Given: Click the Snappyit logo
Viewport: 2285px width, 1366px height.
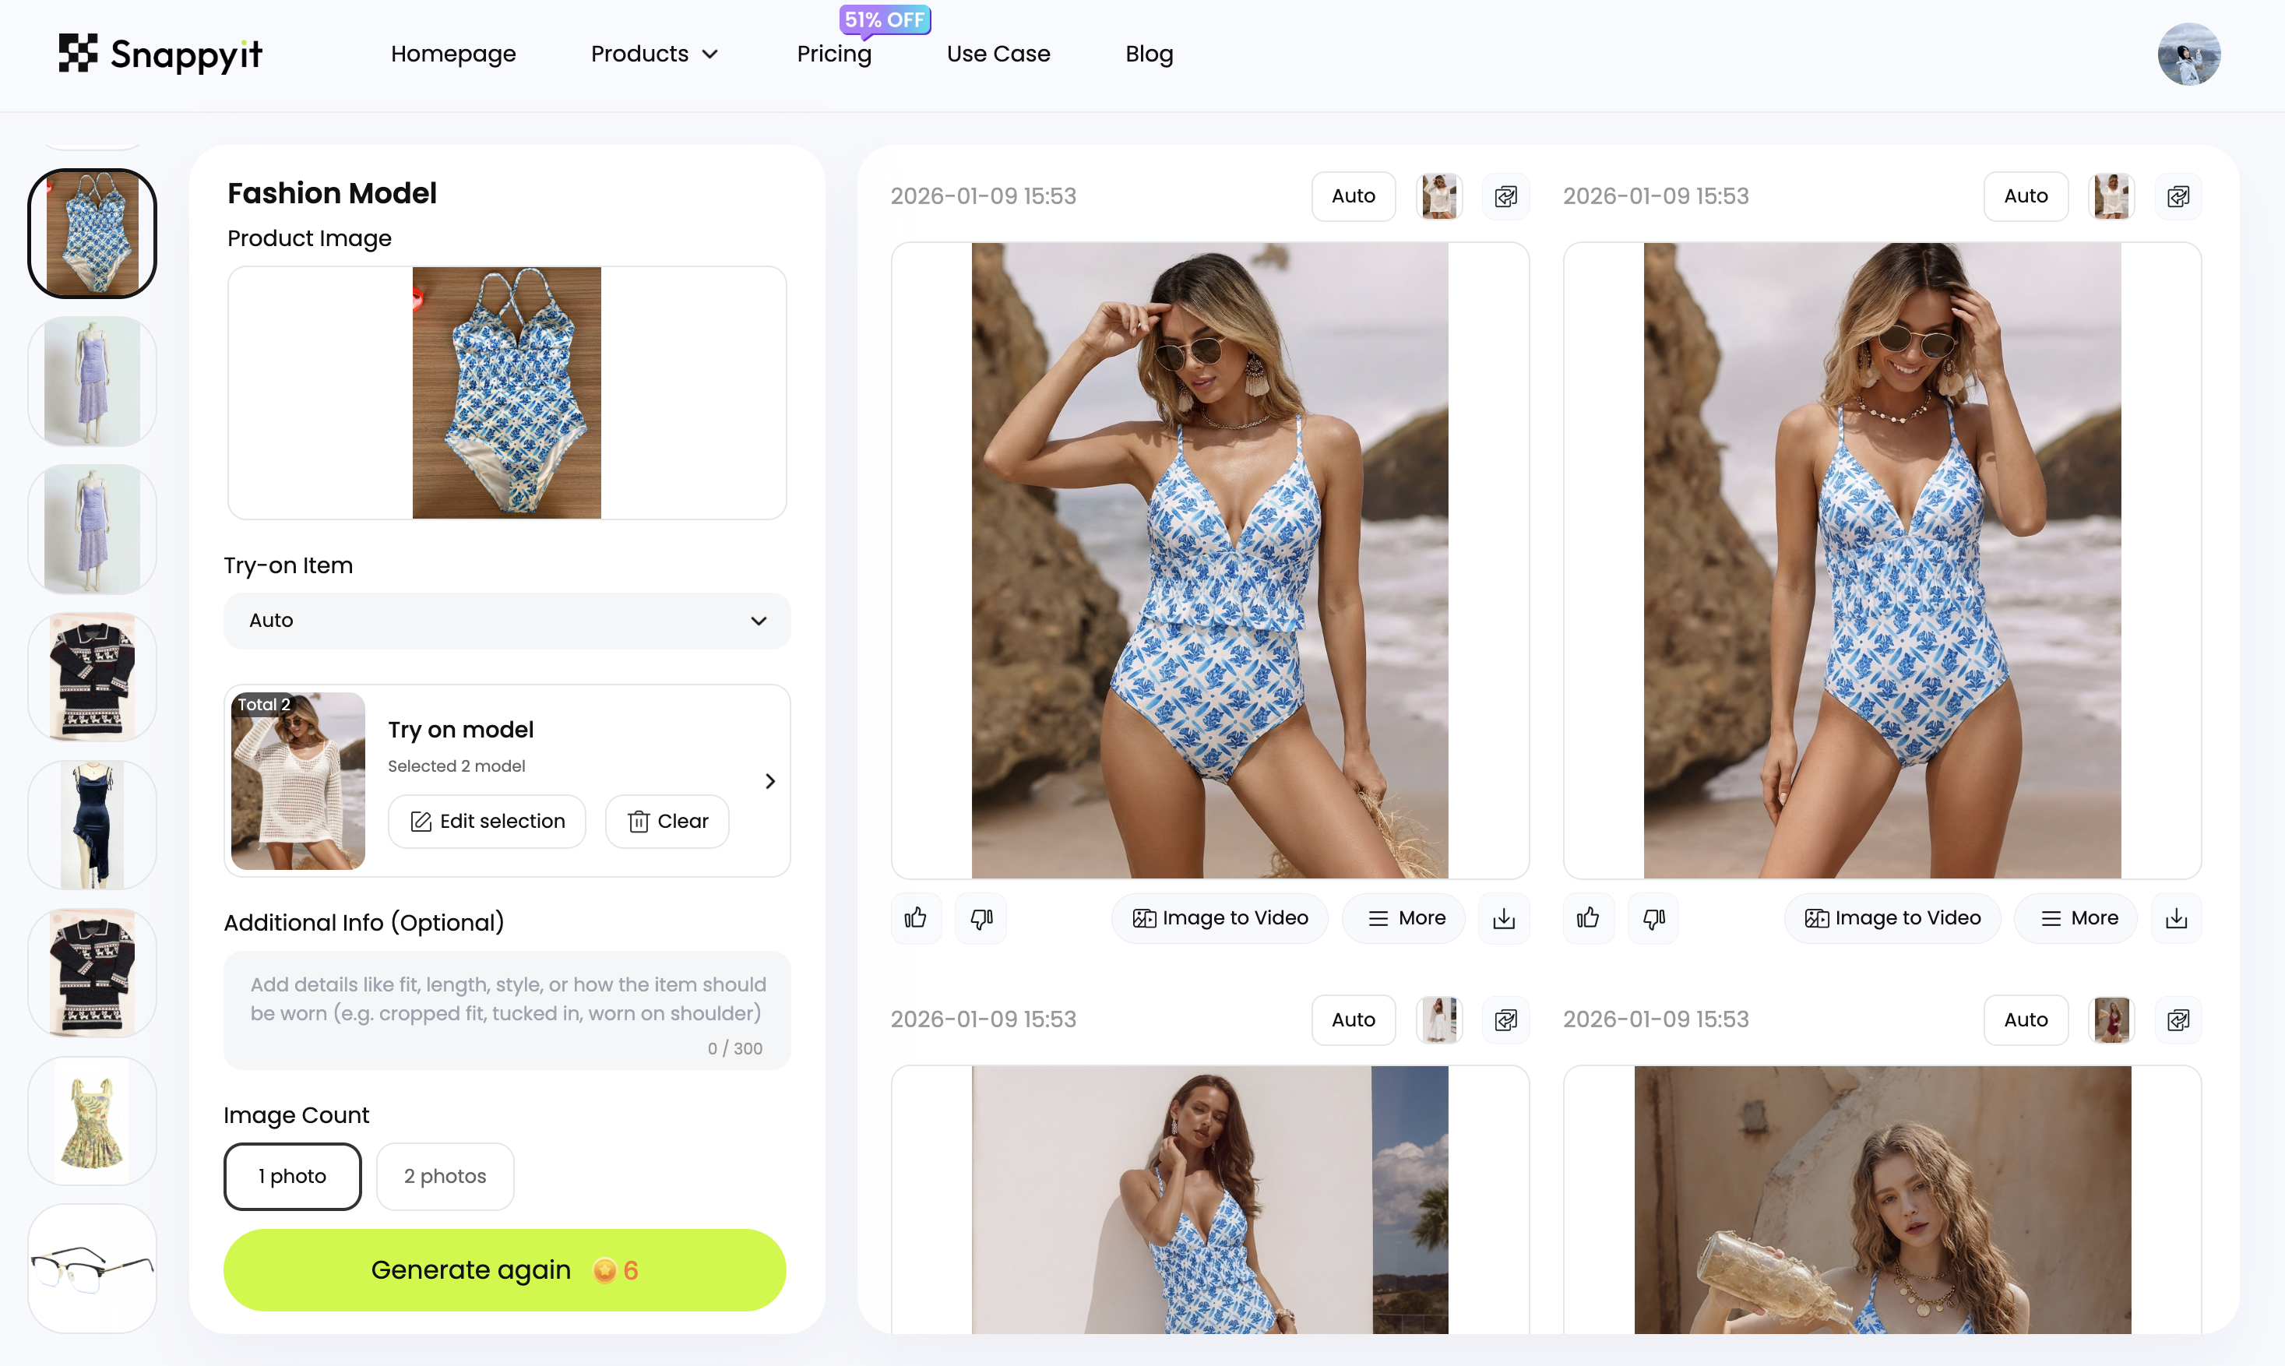Looking at the screenshot, I should click(161, 54).
